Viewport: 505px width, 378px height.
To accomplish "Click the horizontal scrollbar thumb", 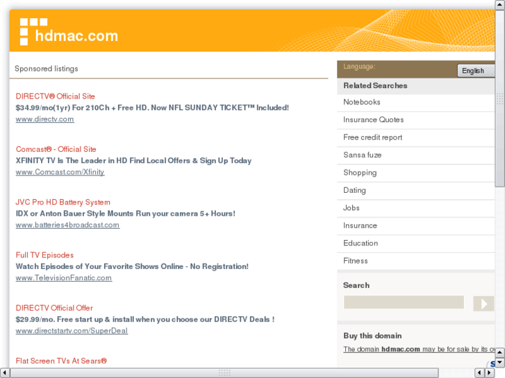I will coord(224,372).
